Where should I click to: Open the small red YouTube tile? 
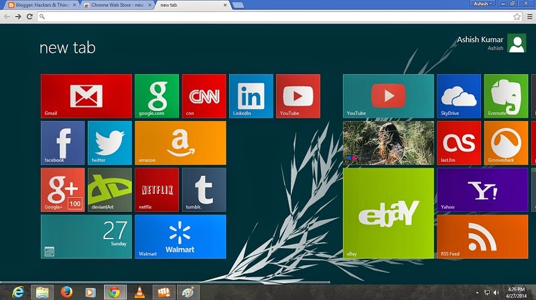point(298,96)
